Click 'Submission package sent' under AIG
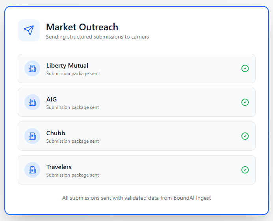The width and height of the screenshot is (273, 221). coord(72,107)
